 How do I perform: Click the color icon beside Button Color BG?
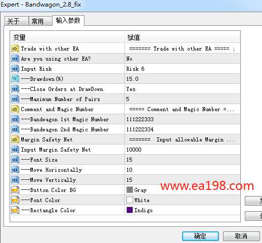15,190
